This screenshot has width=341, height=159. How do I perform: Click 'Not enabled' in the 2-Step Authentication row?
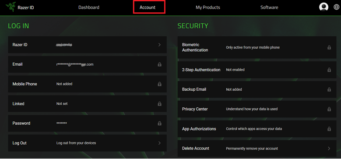click(x=236, y=70)
